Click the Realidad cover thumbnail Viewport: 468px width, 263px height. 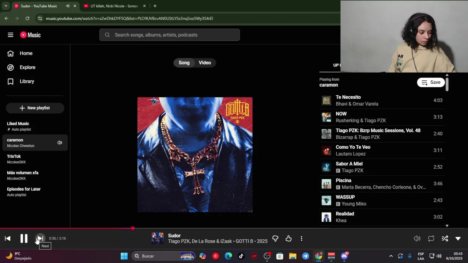[x=326, y=217]
